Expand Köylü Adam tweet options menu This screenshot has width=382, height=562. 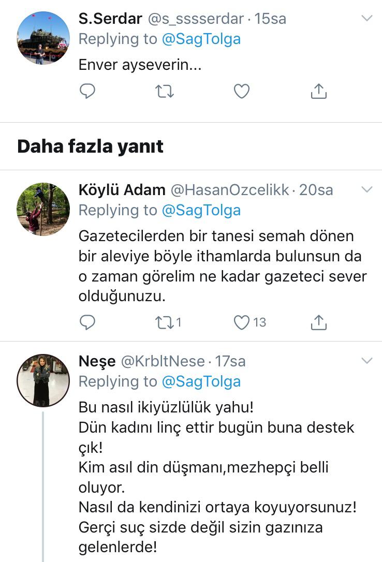[x=366, y=189]
